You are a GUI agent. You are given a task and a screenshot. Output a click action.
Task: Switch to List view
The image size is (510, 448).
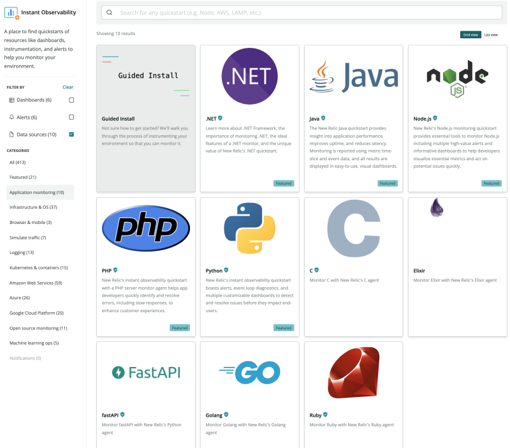coord(493,34)
